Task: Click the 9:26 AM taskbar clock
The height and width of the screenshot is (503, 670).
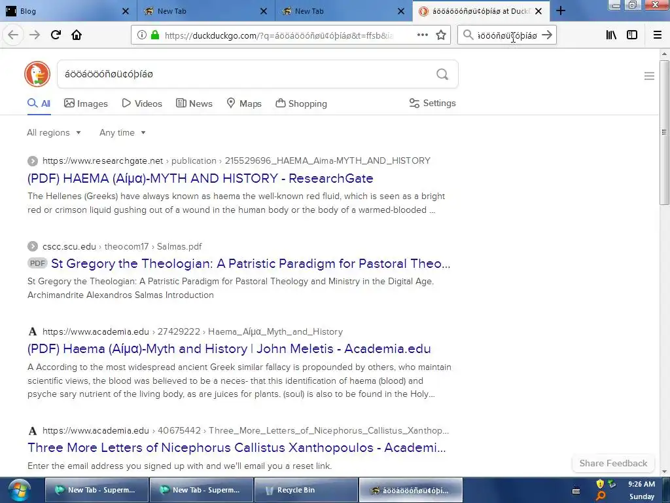Action: click(641, 484)
